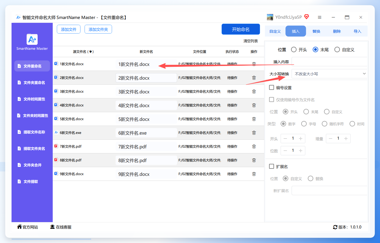
Task: Open the 官方网站 link
Action: pyautogui.click(x=27, y=227)
